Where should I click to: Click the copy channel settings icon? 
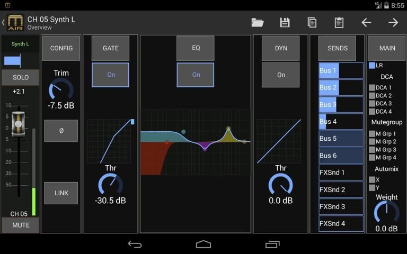click(312, 22)
